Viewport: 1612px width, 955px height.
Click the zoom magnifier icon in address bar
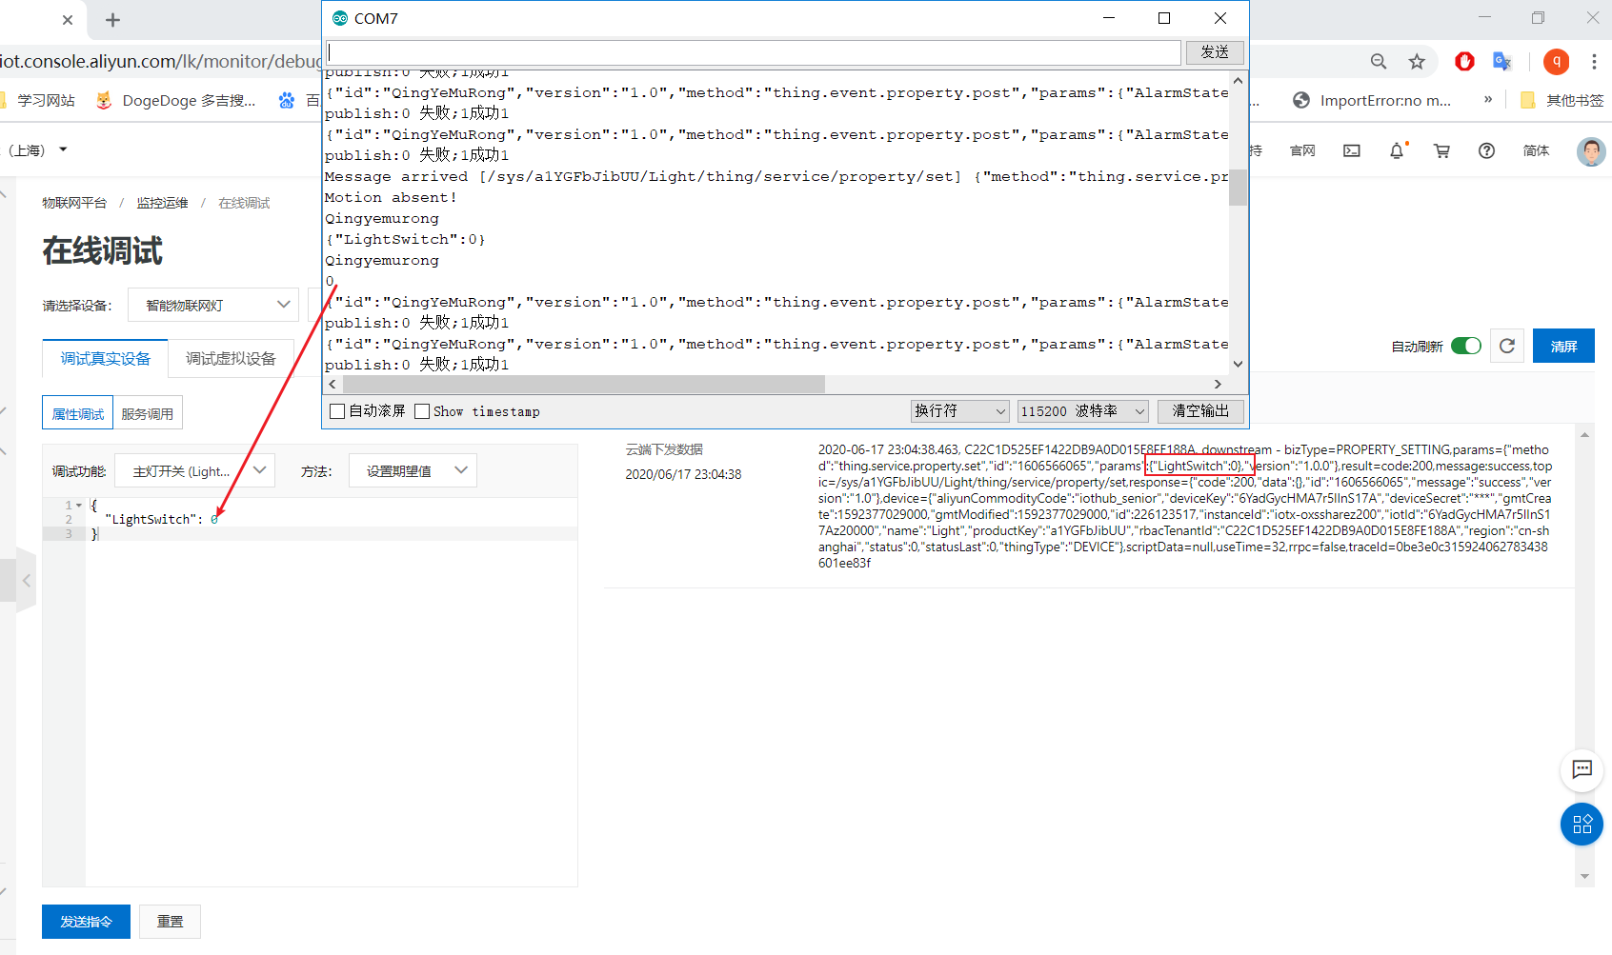[x=1379, y=62]
